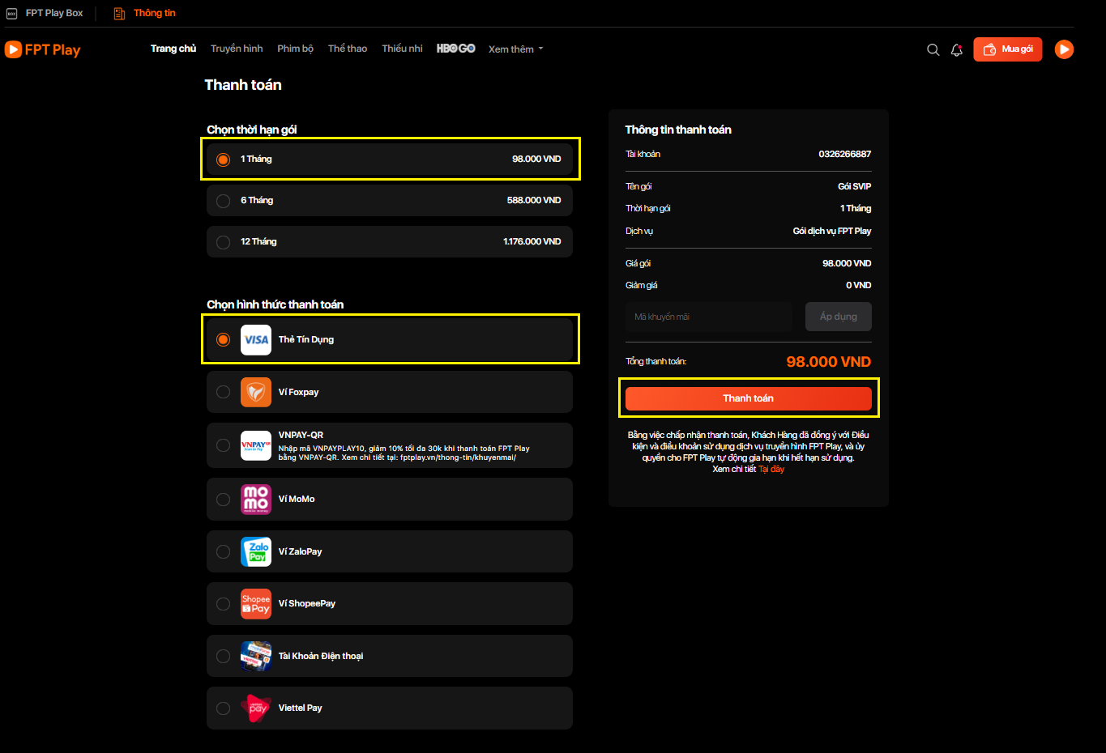The width and height of the screenshot is (1106, 753).
Task: Click the total 98.000 VND amount
Action: [x=829, y=362]
